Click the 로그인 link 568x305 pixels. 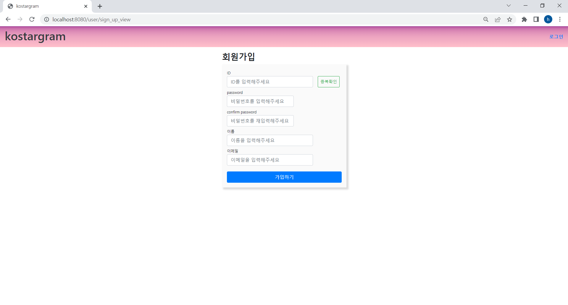(556, 37)
